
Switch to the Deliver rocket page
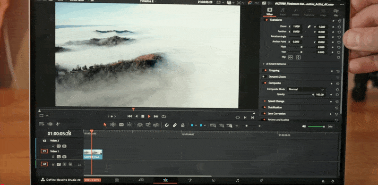261,180
